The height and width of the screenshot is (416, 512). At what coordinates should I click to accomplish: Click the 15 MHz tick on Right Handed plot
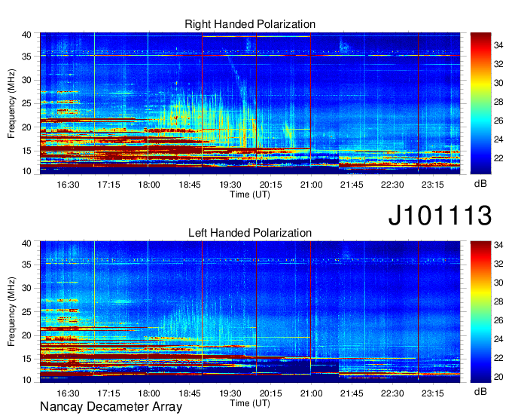pos(26,151)
